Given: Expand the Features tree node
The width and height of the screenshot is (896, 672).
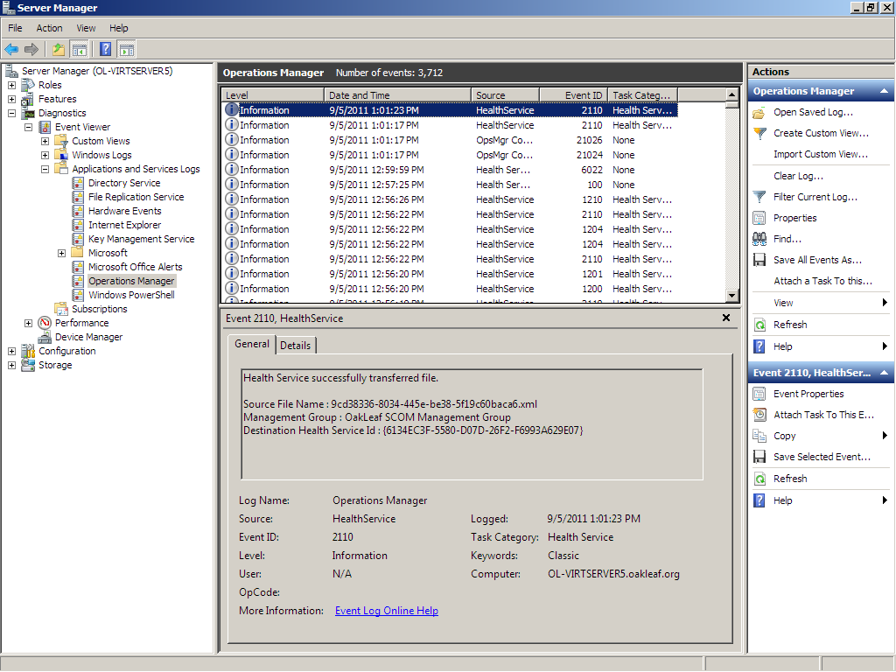Looking at the screenshot, I should [11, 100].
